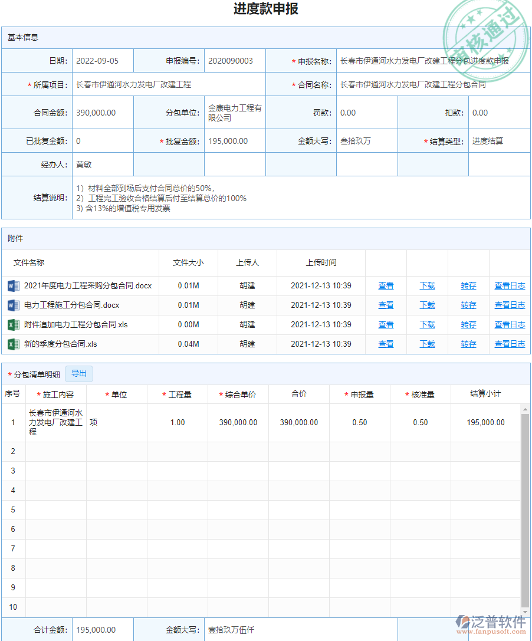
Task: Open 查看日志 for 新的季度分包合同.xls
Action: tap(510, 344)
